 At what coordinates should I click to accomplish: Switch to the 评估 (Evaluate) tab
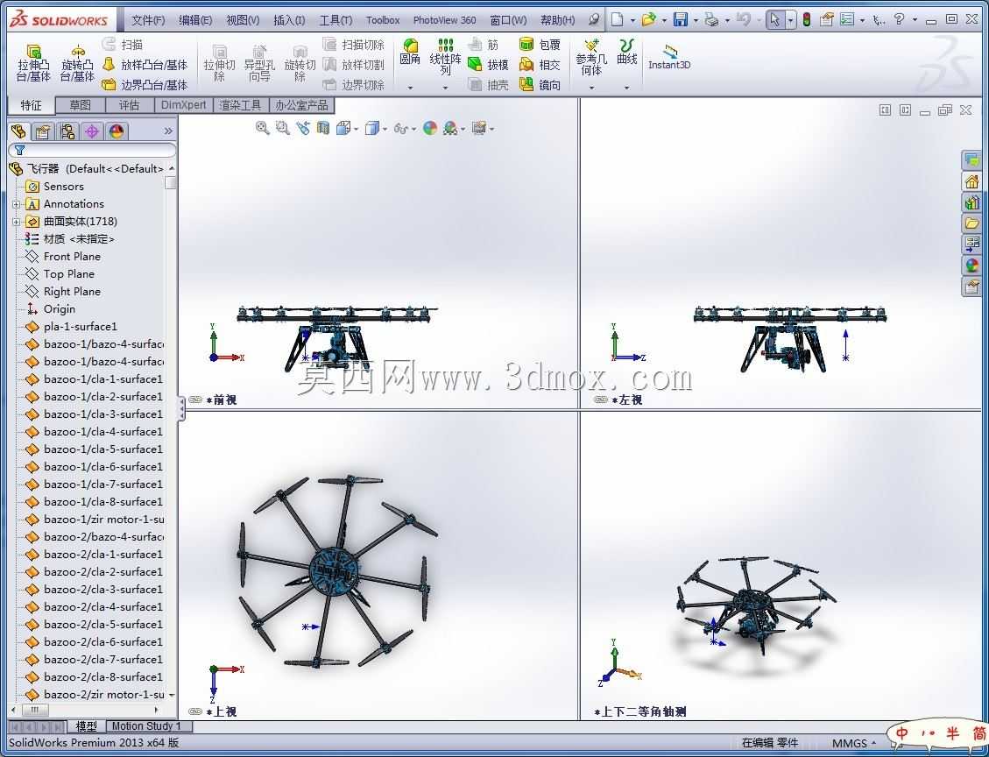129,105
